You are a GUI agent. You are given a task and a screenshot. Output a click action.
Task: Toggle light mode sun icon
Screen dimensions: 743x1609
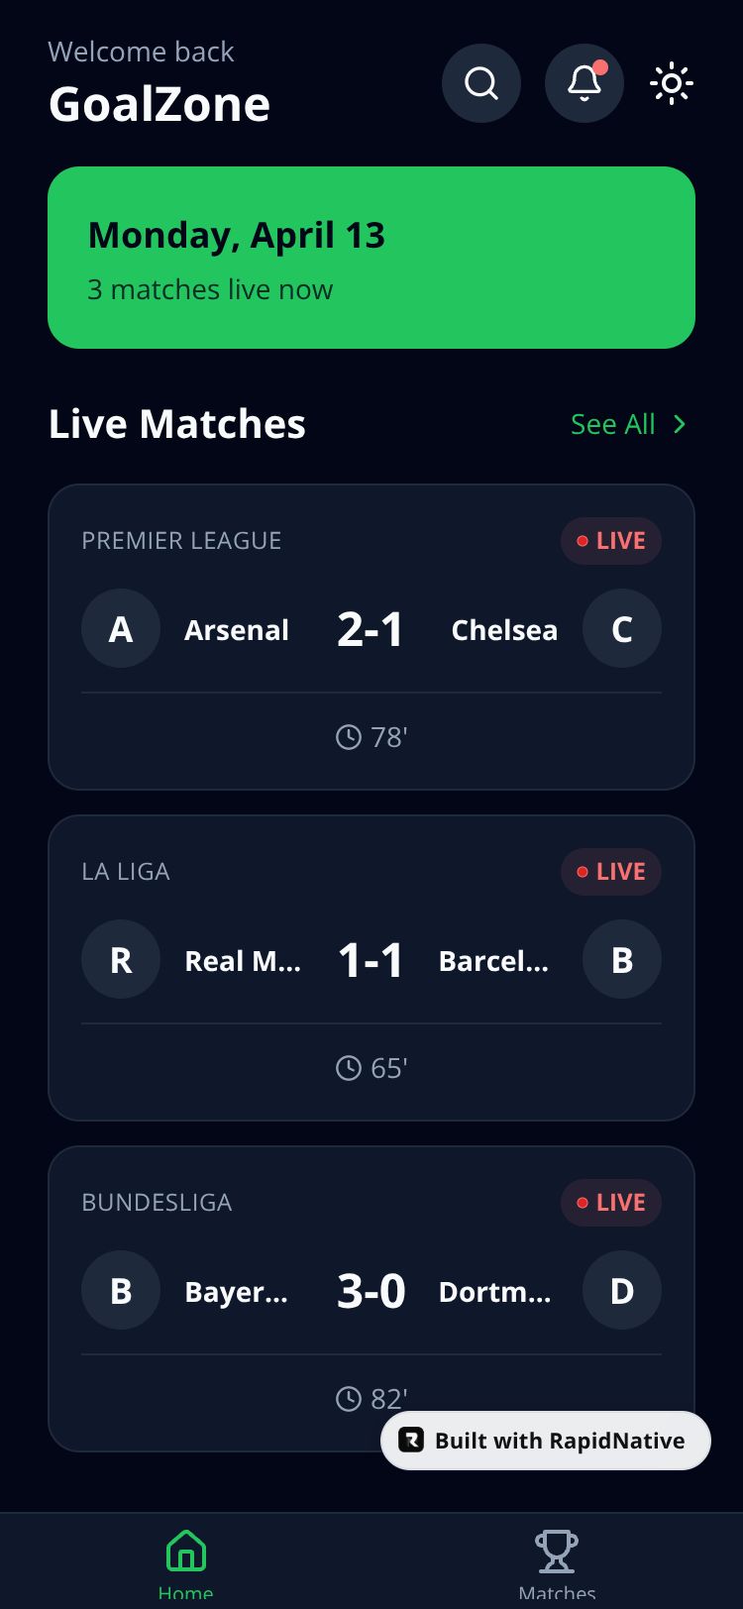pyautogui.click(x=672, y=83)
